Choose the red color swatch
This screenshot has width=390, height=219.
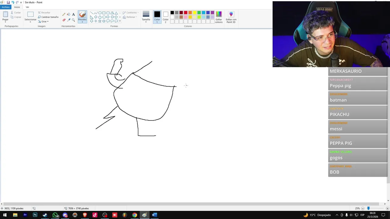[186, 12]
